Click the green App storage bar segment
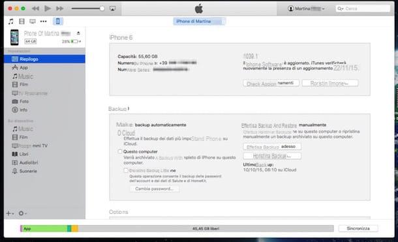This screenshot has width=398, height=242. tap(44, 228)
